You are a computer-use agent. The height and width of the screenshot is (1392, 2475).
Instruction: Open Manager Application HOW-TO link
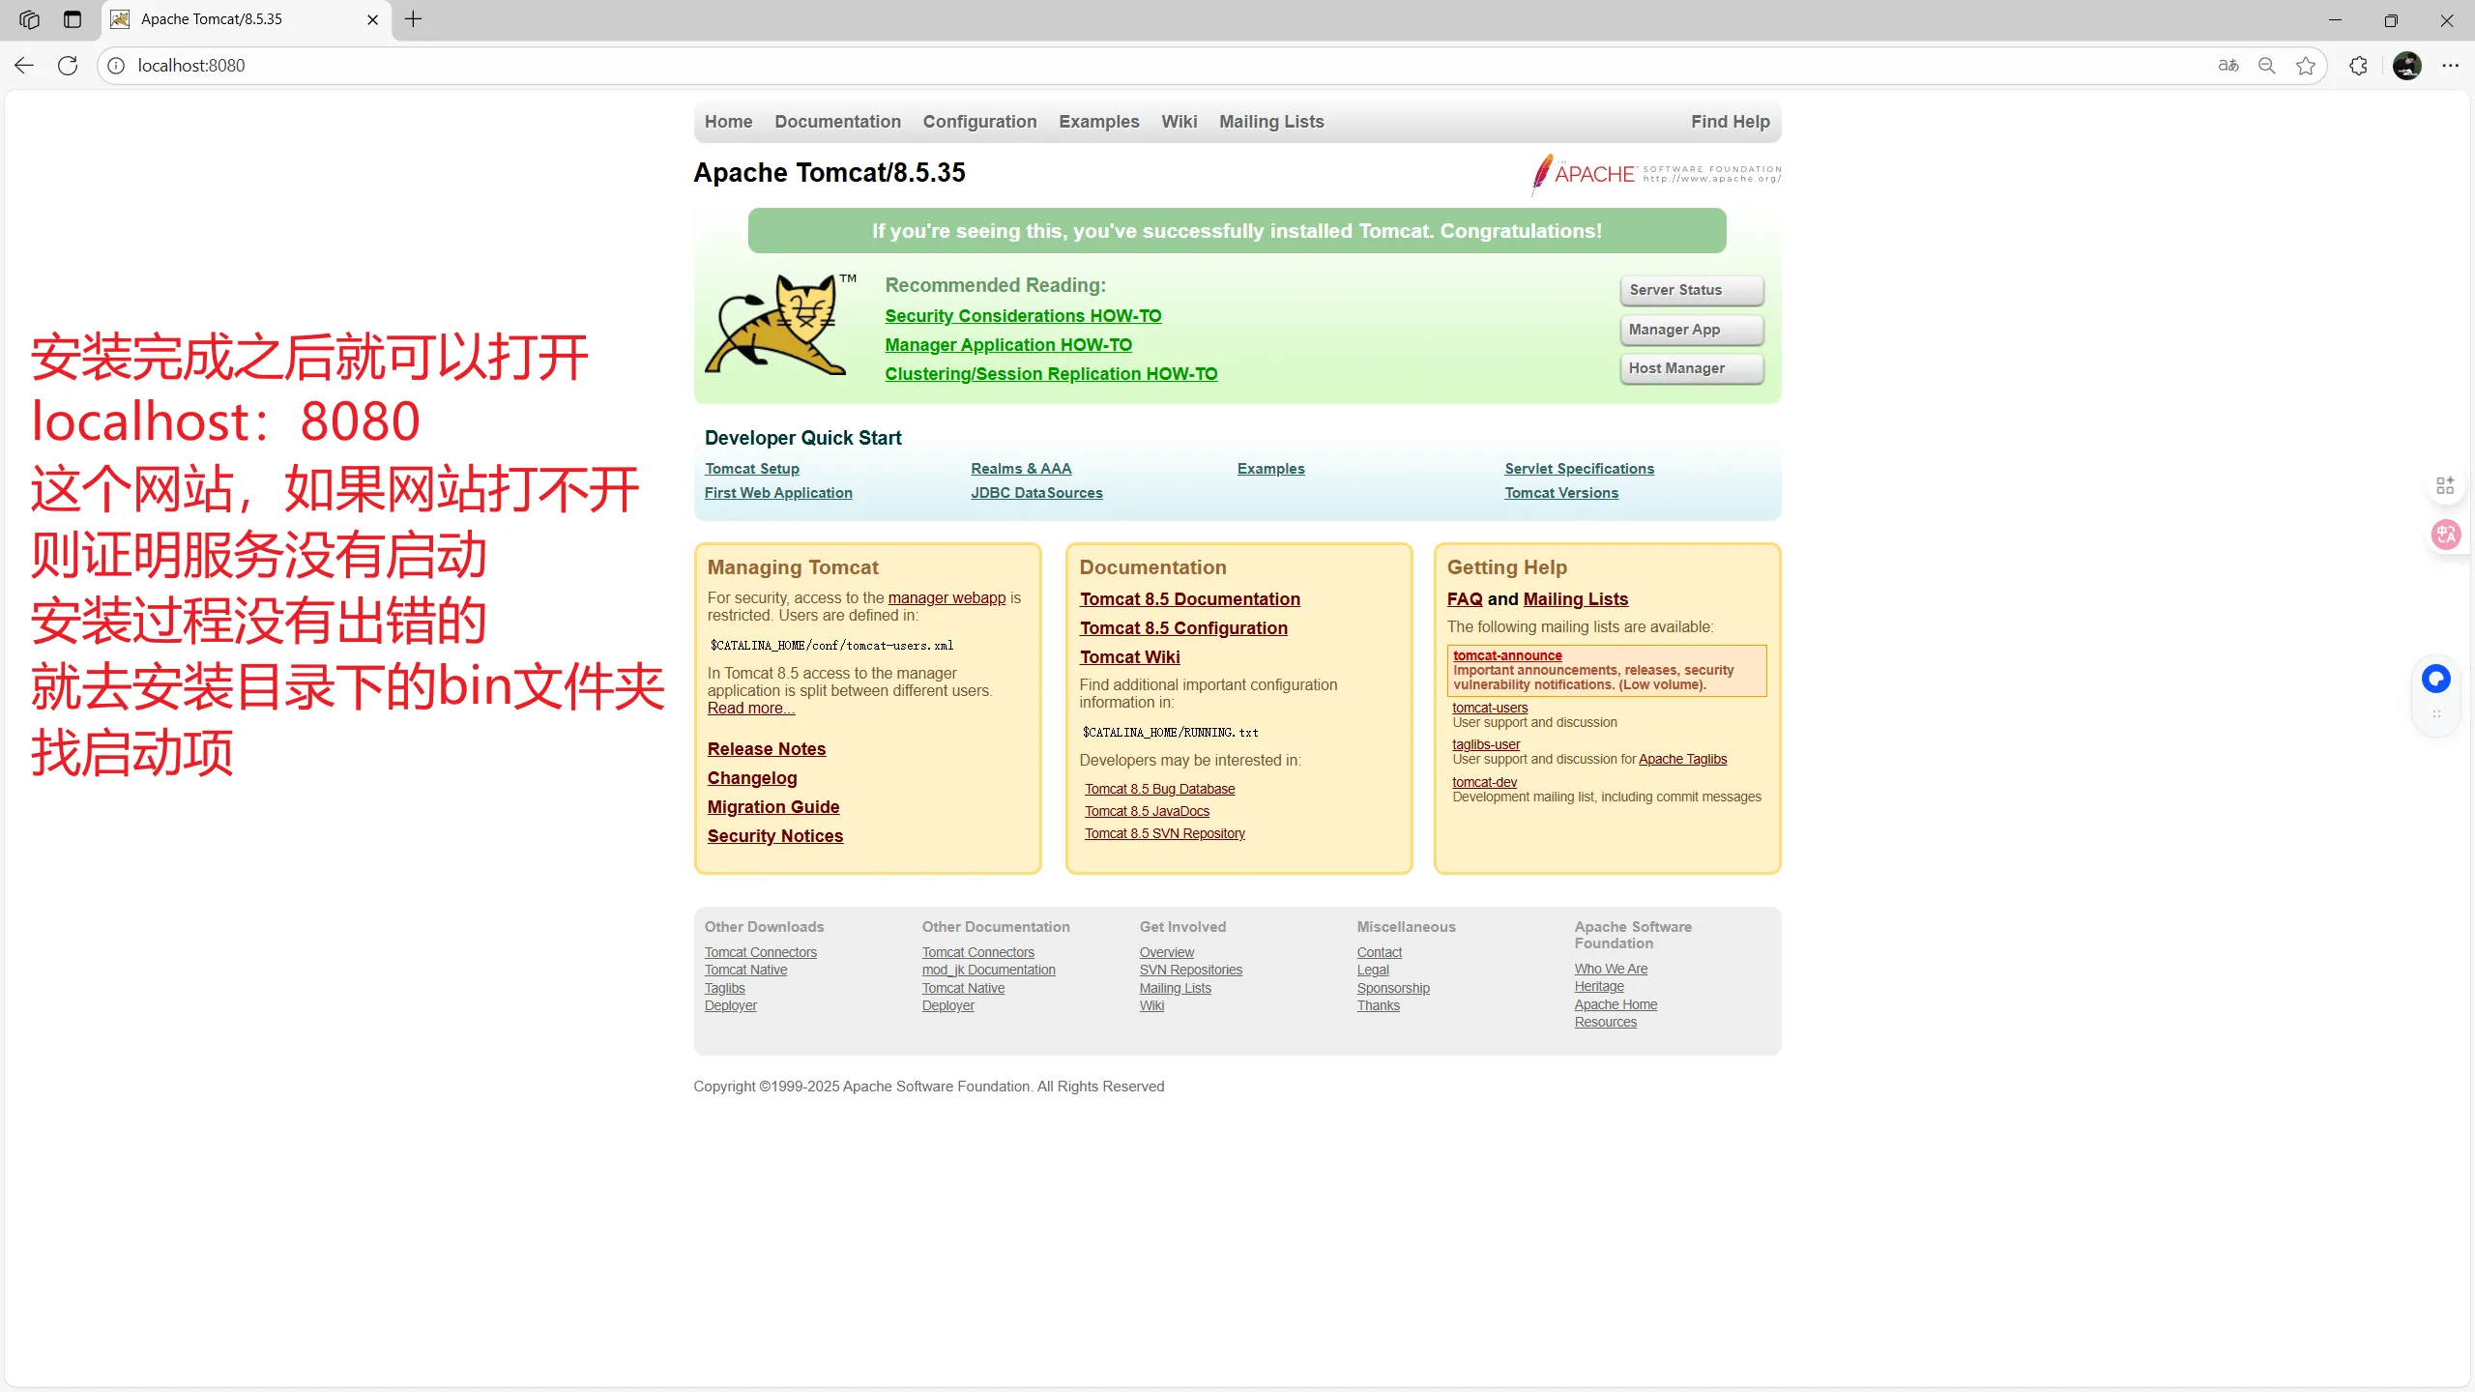click(x=1008, y=345)
